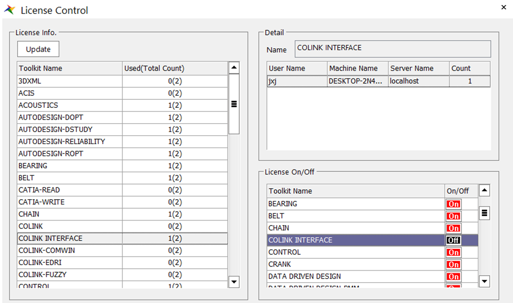This screenshot has height=303, width=513.
Task: Select AUTODESIGN-RELIABILITY toolkit row
Action: 123,142
